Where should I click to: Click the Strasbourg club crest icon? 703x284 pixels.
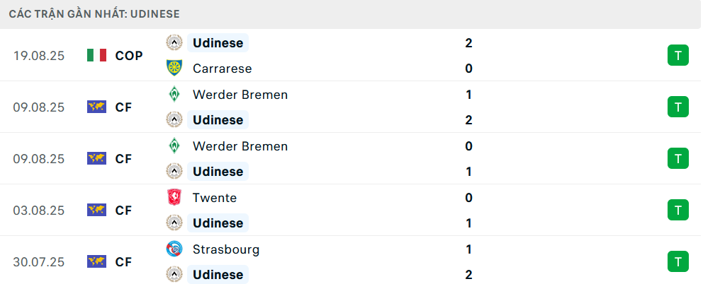[174, 249]
